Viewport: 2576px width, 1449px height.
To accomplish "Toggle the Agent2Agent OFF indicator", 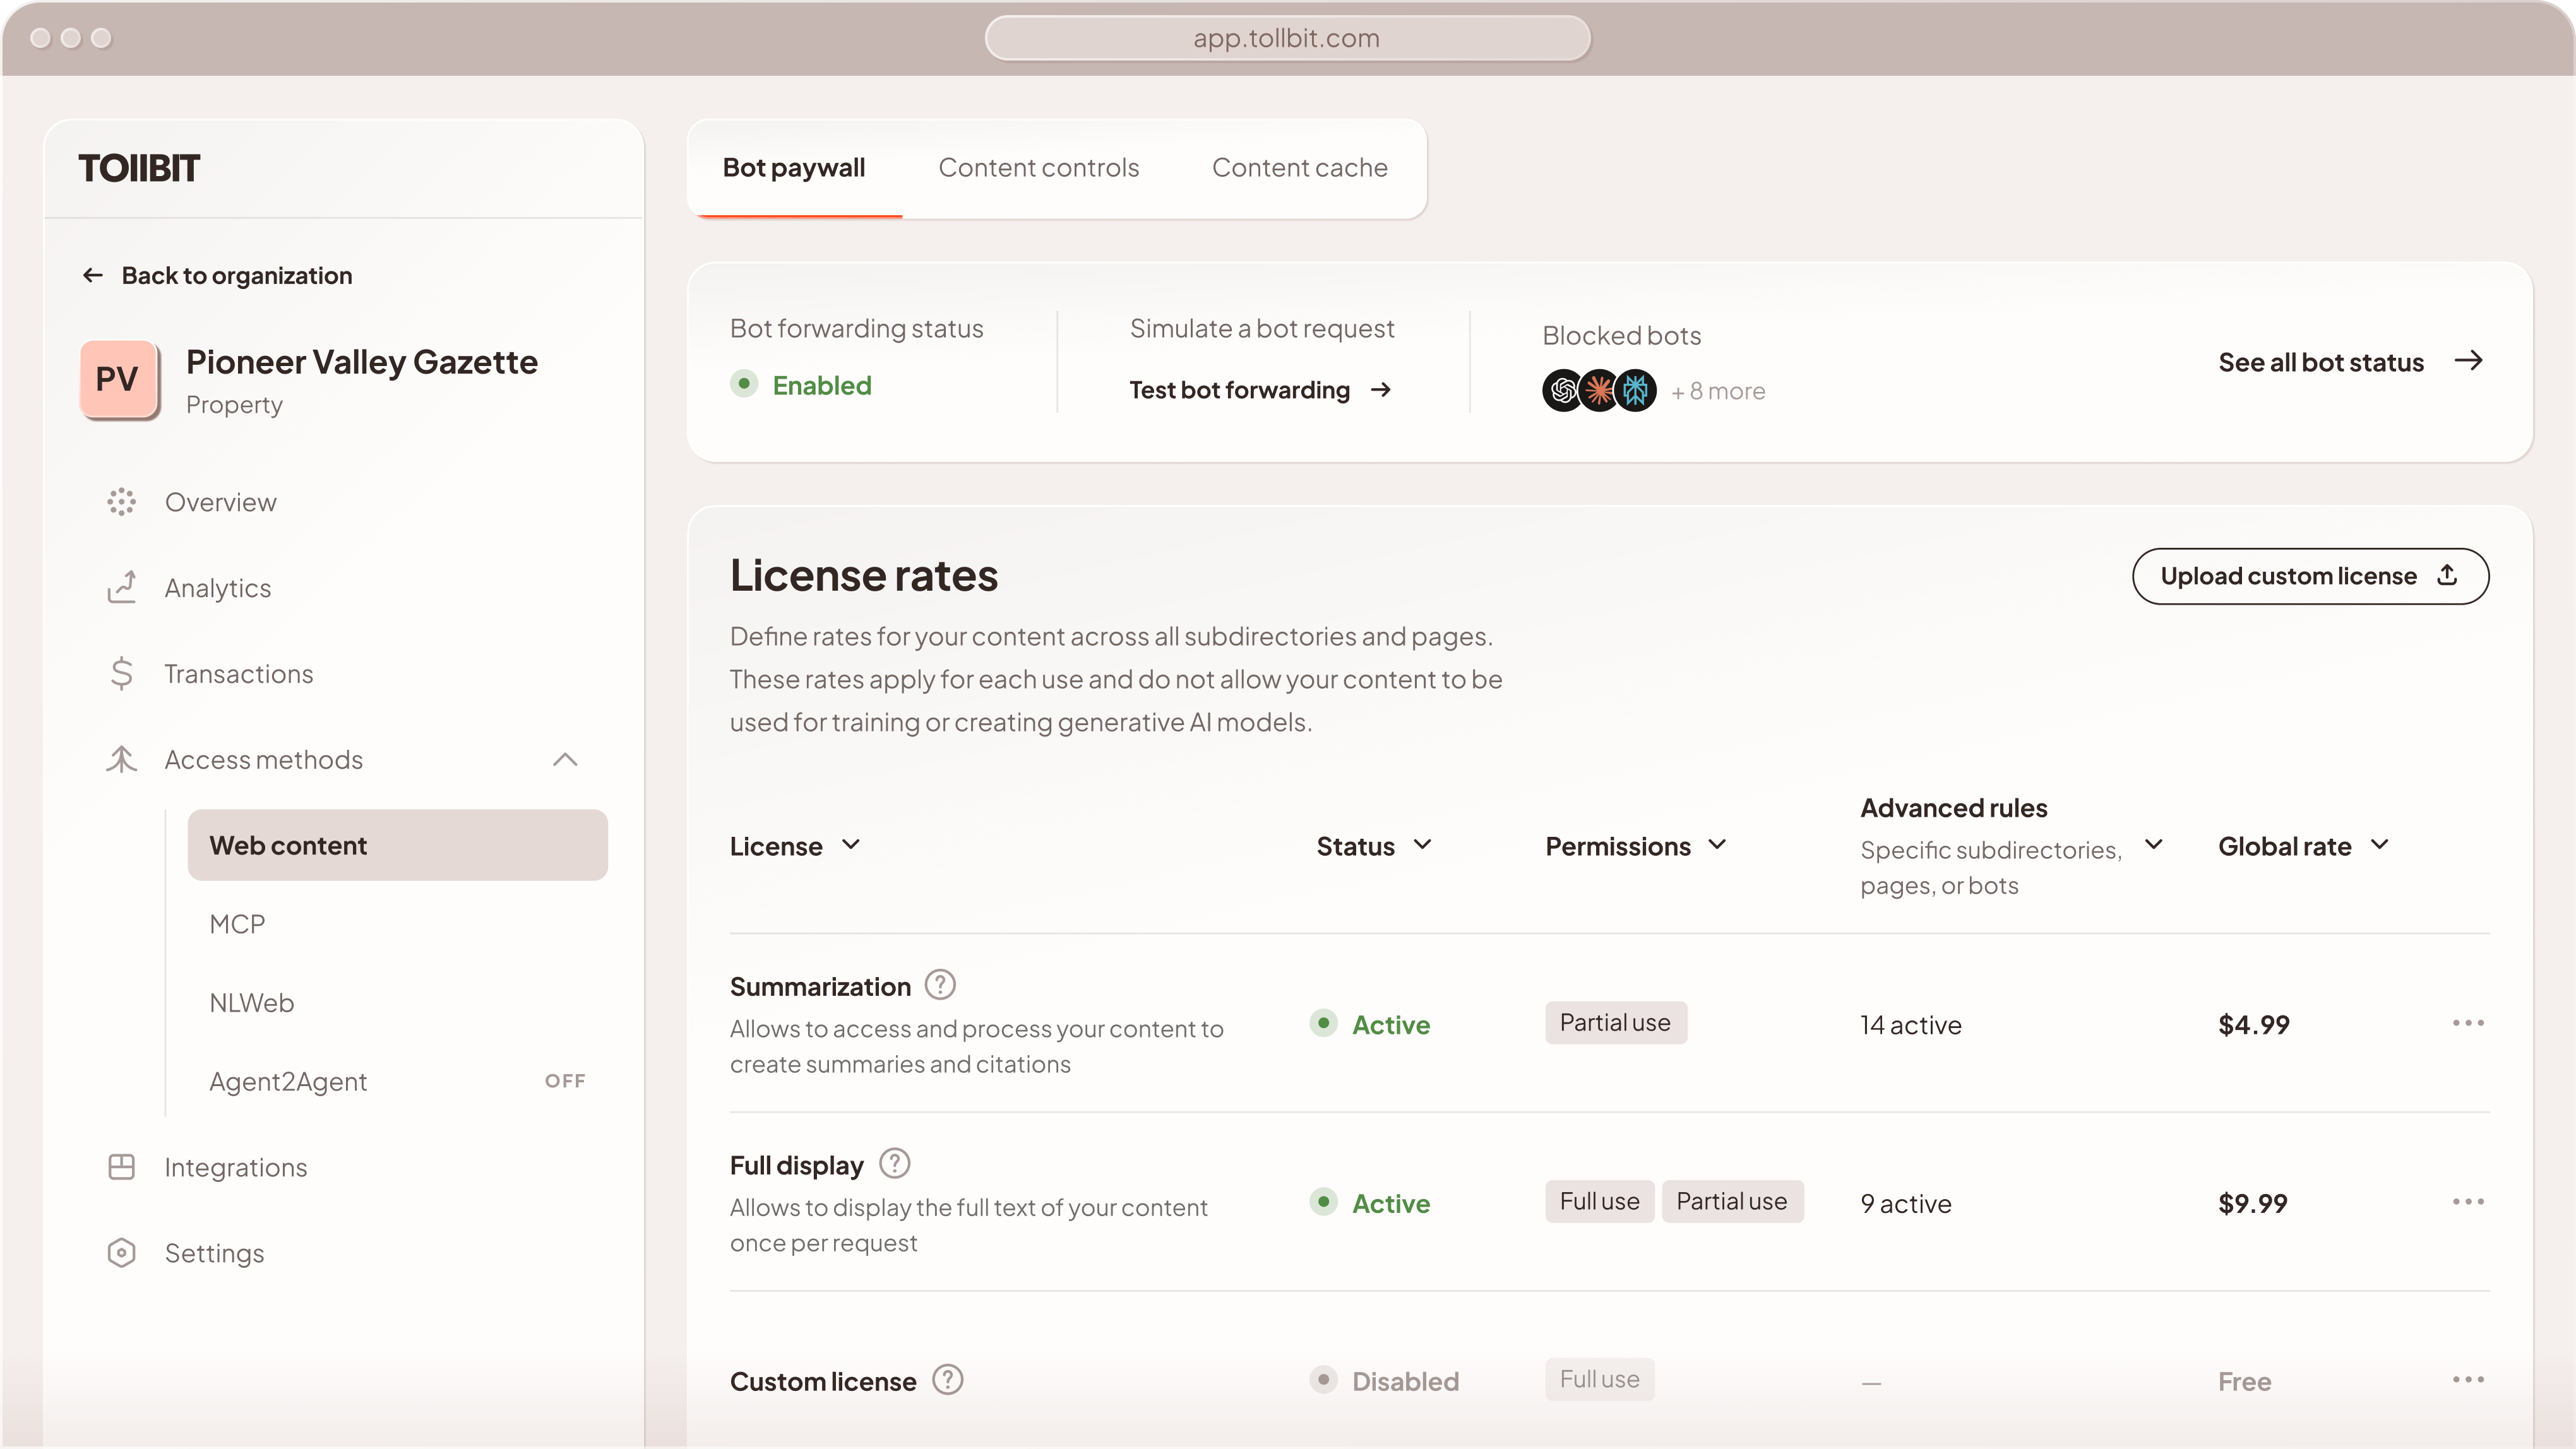I will click(565, 1081).
